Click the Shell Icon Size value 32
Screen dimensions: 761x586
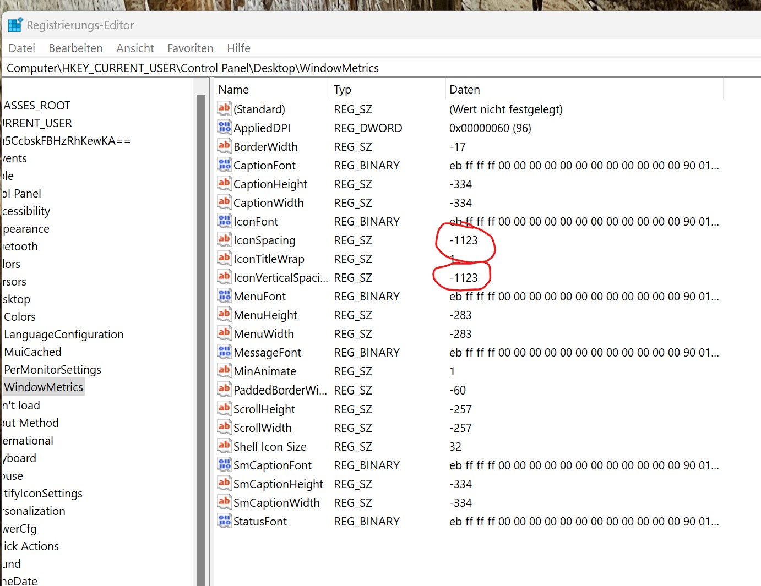point(455,446)
